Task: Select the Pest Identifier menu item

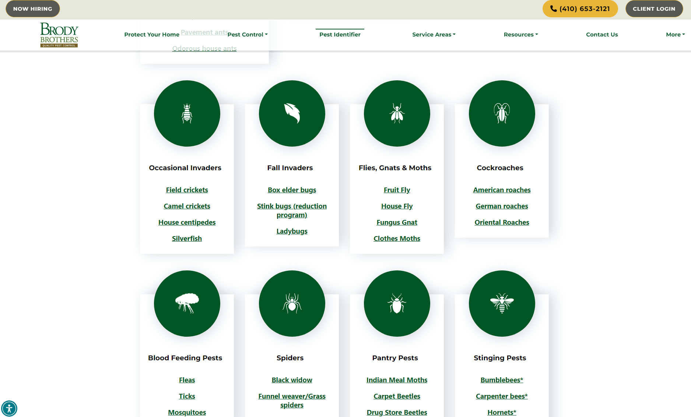Action: [x=340, y=34]
